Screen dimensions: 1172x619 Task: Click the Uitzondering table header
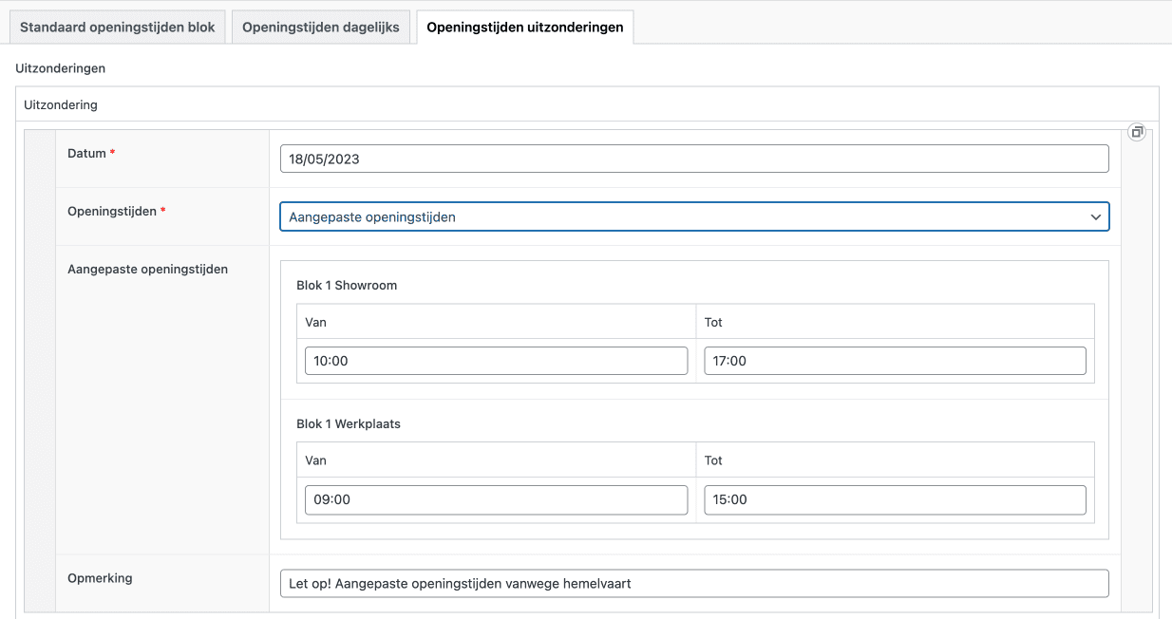(x=61, y=104)
